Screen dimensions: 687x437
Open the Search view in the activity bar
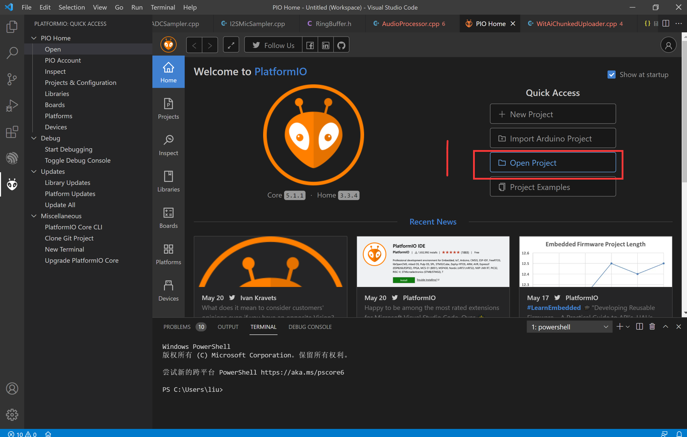[12, 53]
